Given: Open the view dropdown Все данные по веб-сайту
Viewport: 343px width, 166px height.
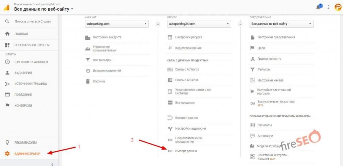Looking at the screenshot, I should click(281, 24).
